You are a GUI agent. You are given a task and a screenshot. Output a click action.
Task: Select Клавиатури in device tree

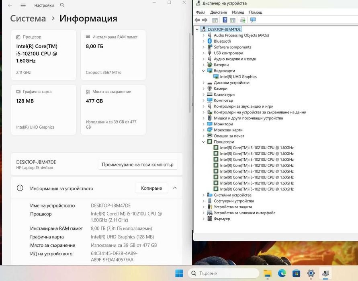pyautogui.click(x=224, y=94)
